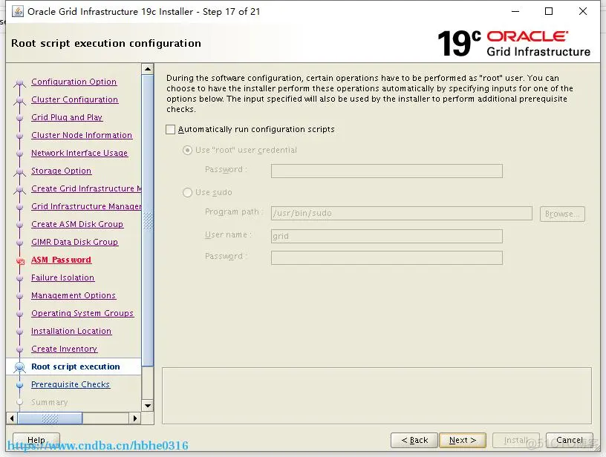Click the greyed-out Summary step
Screen dimensions: 606x457
click(x=49, y=402)
